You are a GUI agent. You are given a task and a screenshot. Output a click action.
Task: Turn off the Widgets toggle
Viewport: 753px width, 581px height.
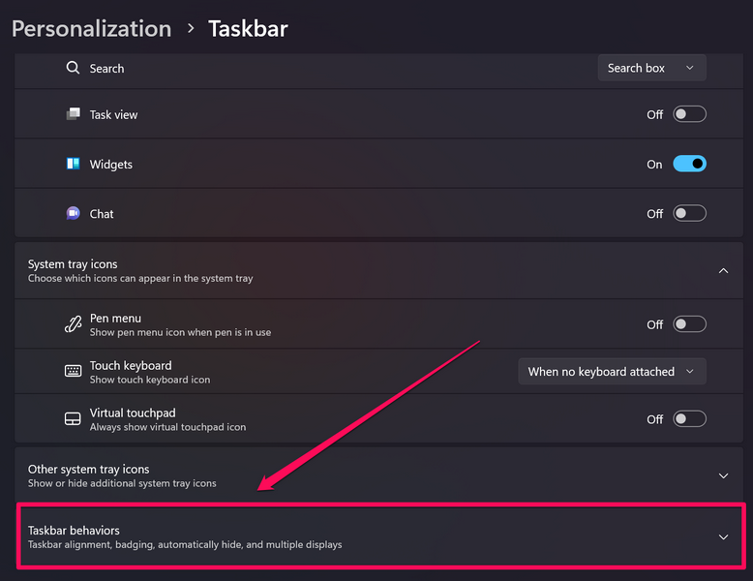(x=689, y=165)
